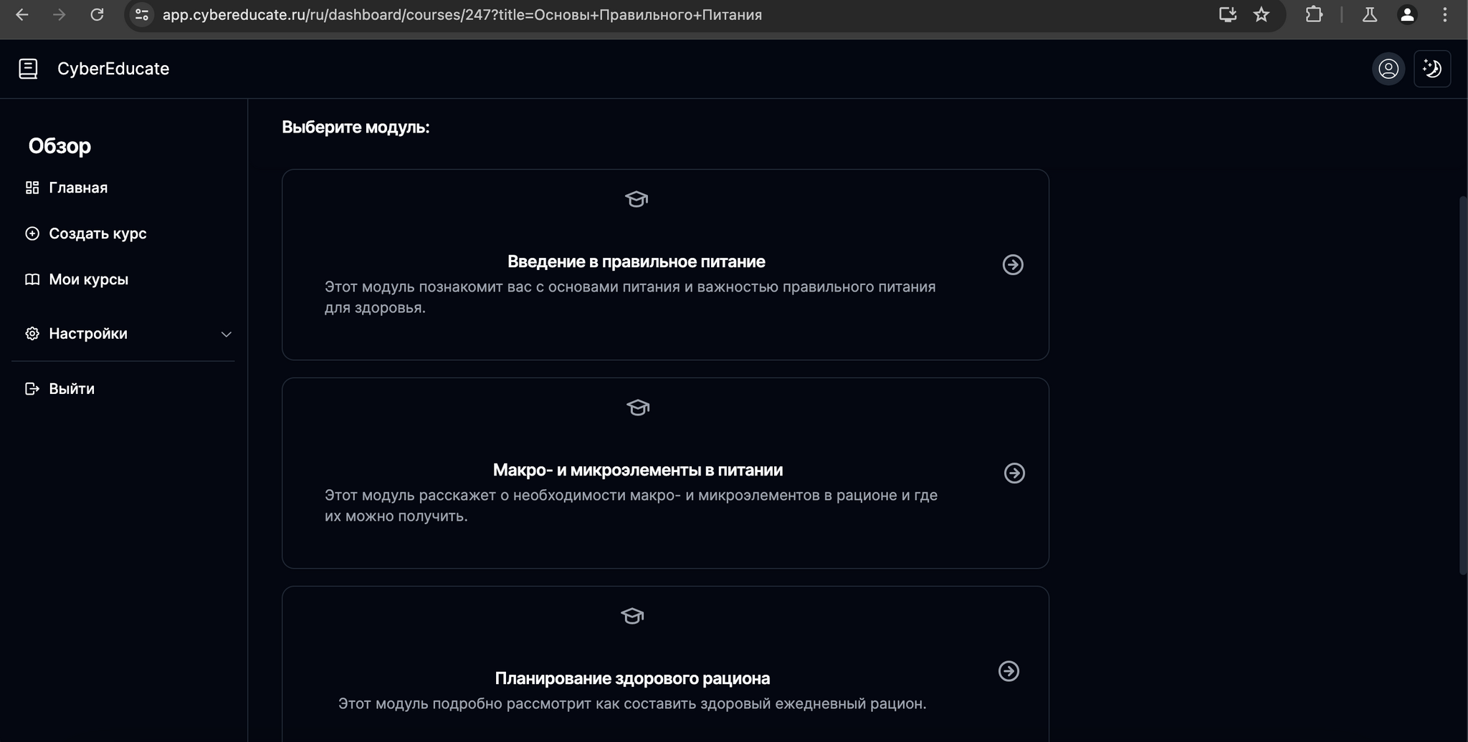Click the browser back arrow
The image size is (1468, 742).
[22, 14]
